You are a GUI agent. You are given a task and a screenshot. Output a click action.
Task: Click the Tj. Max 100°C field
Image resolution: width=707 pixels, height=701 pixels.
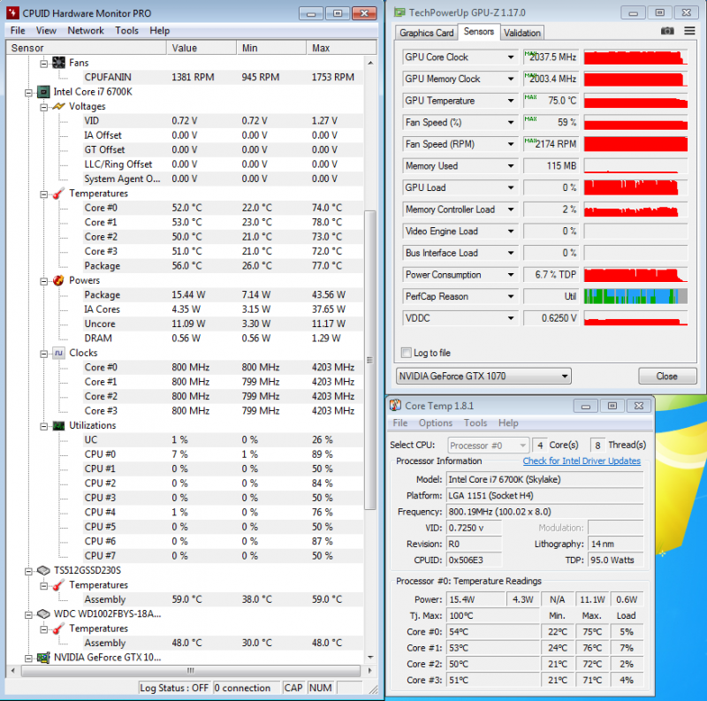click(x=493, y=616)
